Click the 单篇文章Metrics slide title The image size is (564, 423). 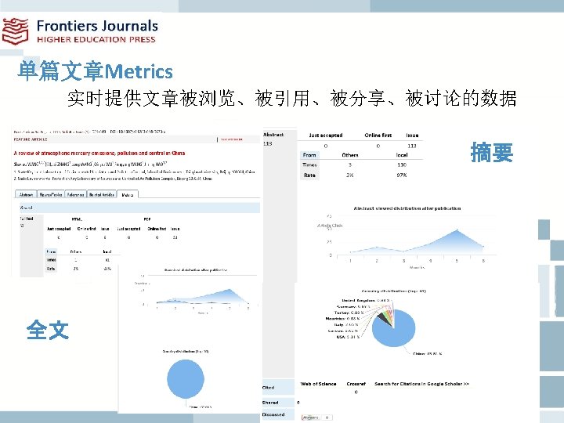tap(95, 70)
